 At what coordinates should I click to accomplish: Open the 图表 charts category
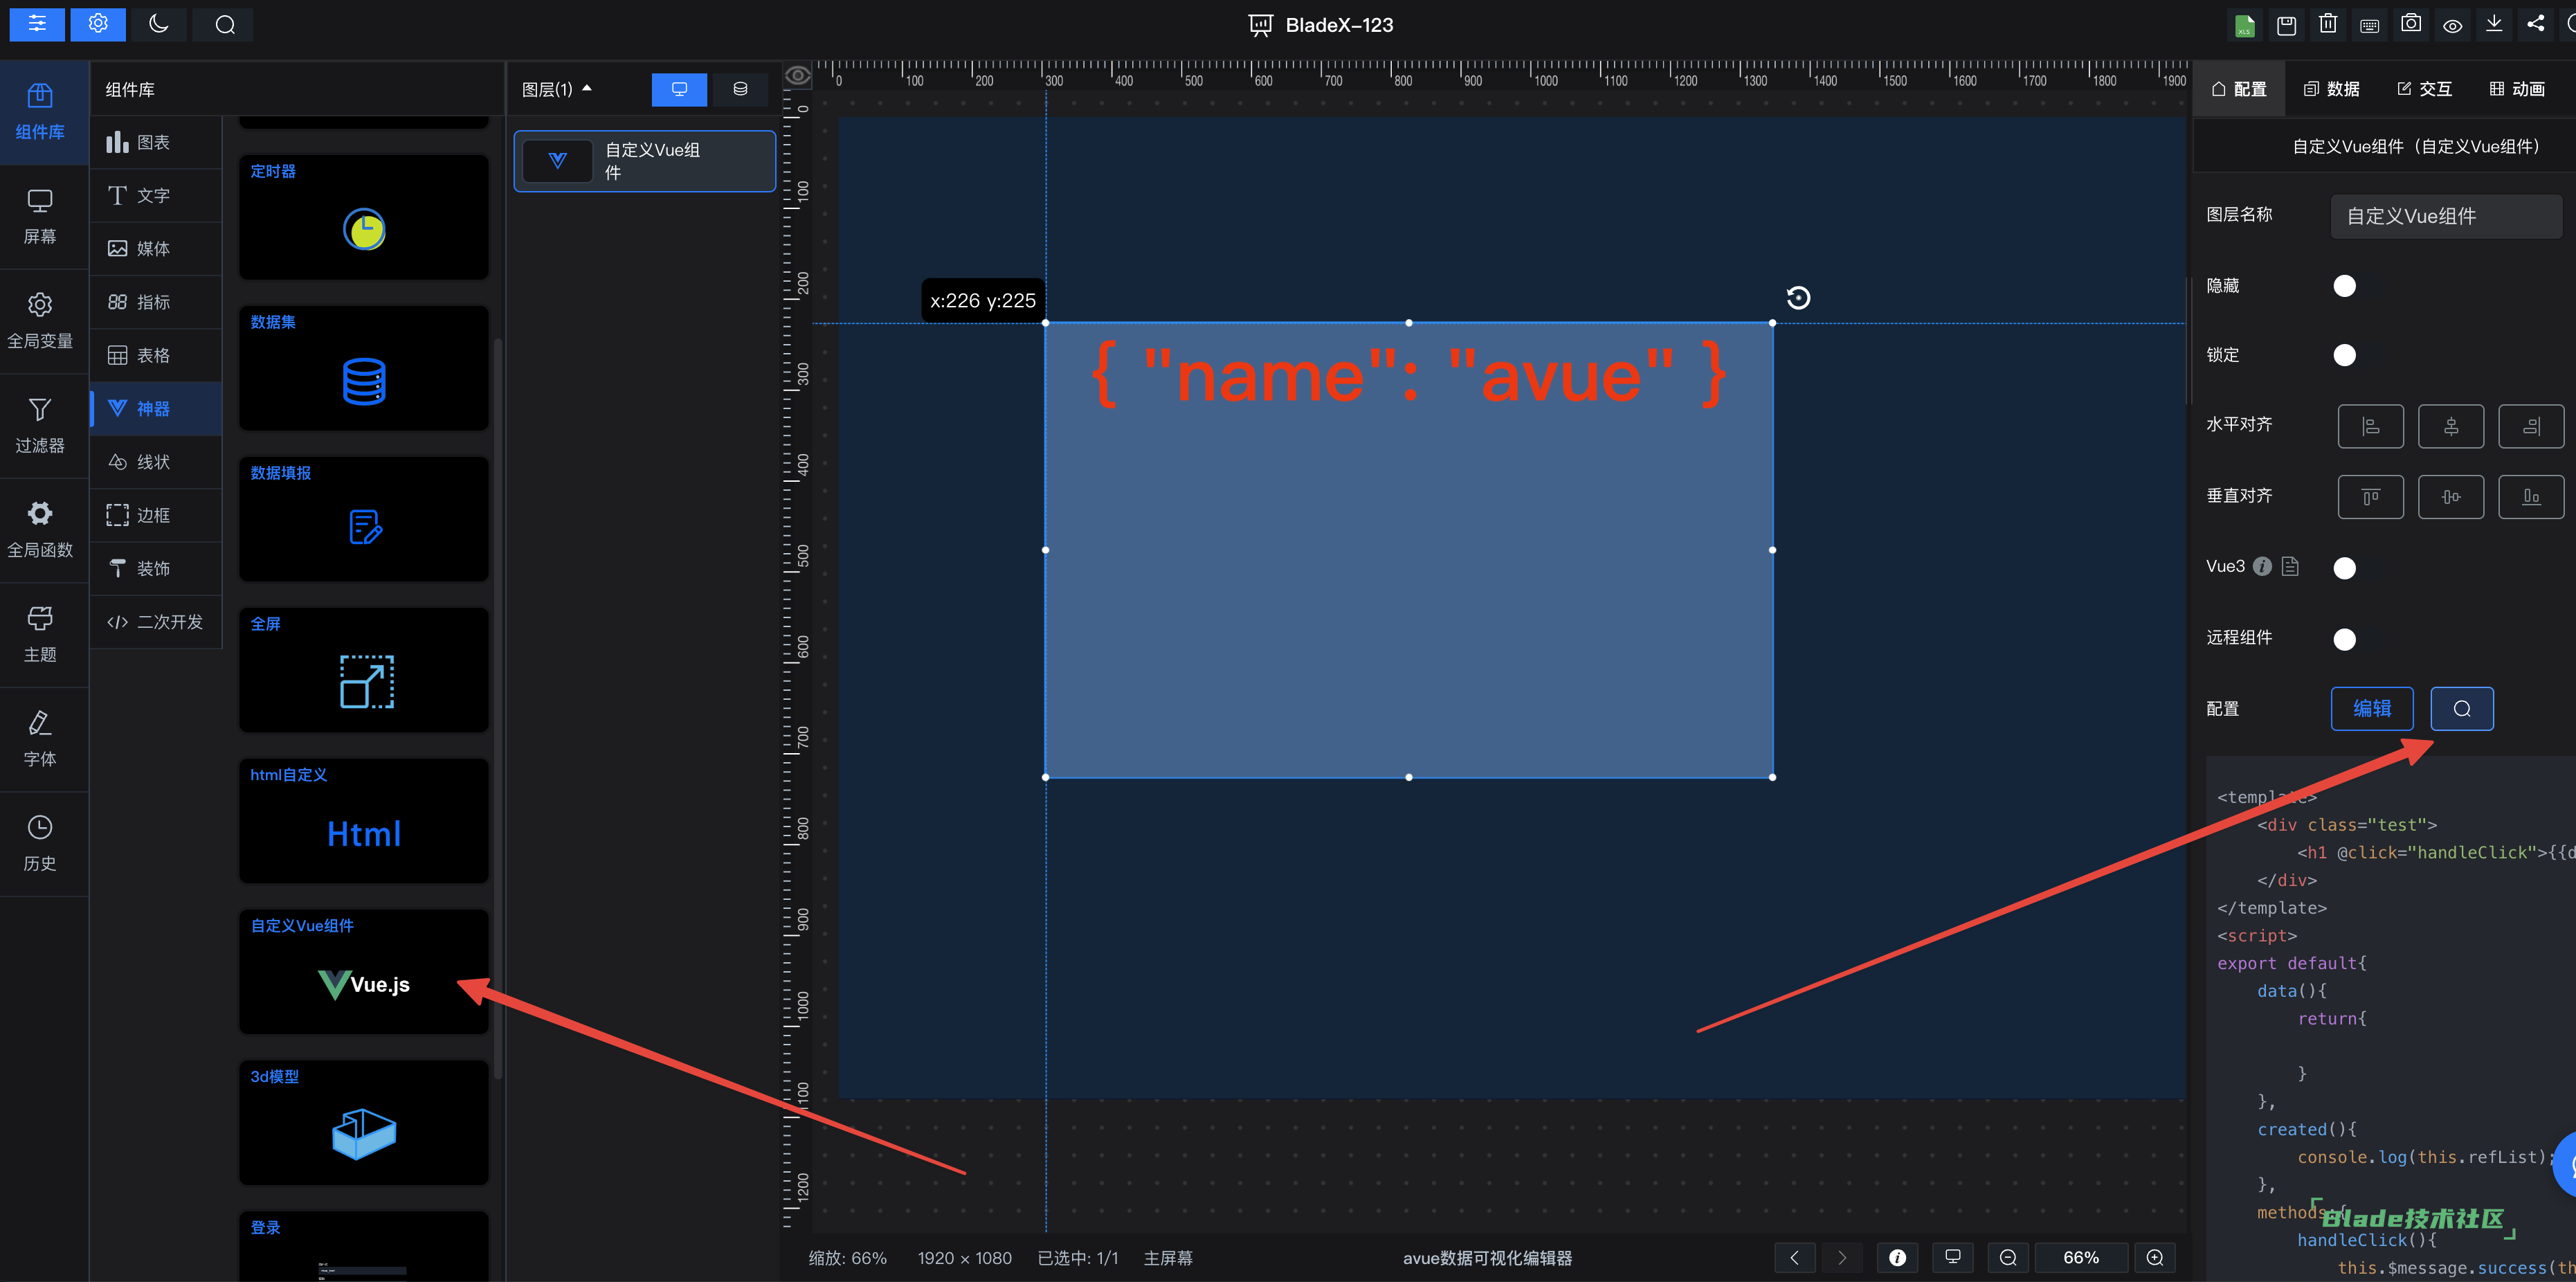[x=154, y=143]
